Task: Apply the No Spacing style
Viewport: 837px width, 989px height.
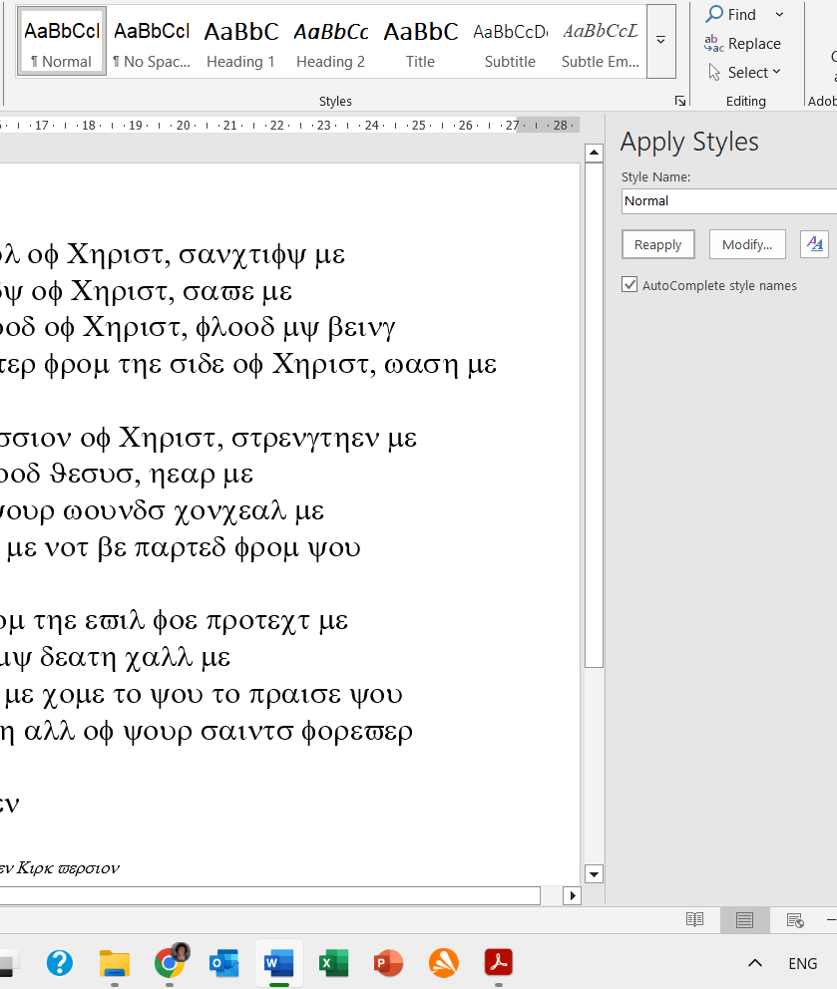Action: pos(152,42)
